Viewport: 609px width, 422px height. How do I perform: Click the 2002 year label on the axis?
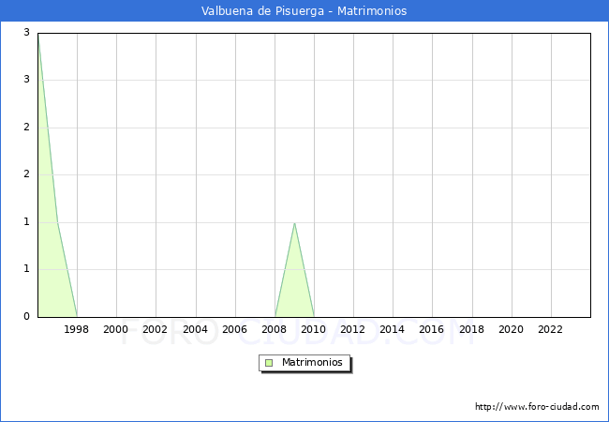coord(156,329)
